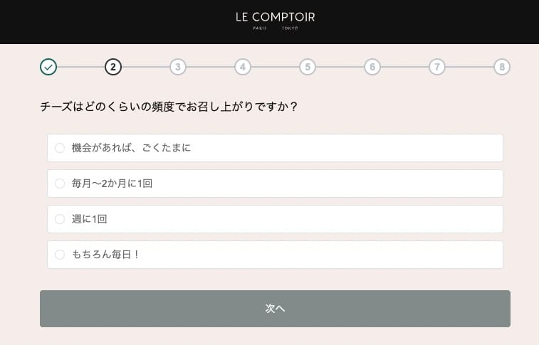
Task: Click the cheese frequency question heading
Action: 169,107
